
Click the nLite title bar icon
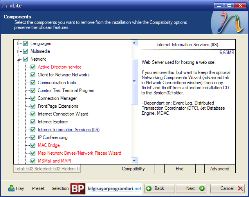[4, 5]
